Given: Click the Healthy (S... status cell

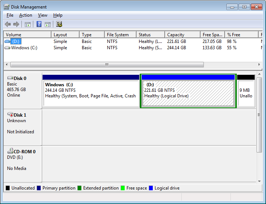Looking at the screenshot, I should coord(150,48).
